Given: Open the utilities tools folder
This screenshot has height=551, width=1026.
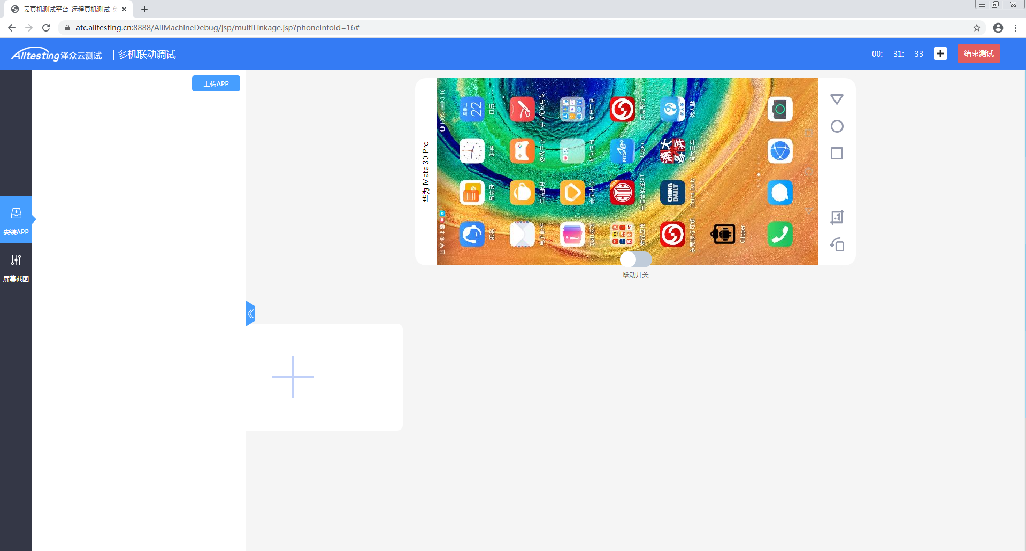Looking at the screenshot, I should [572, 109].
